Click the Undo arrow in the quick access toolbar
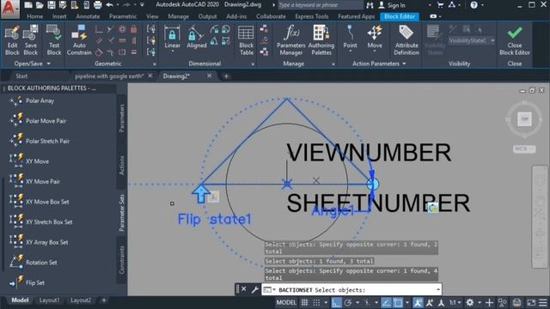Screen dimensions: 550x309 coord(109,5)
